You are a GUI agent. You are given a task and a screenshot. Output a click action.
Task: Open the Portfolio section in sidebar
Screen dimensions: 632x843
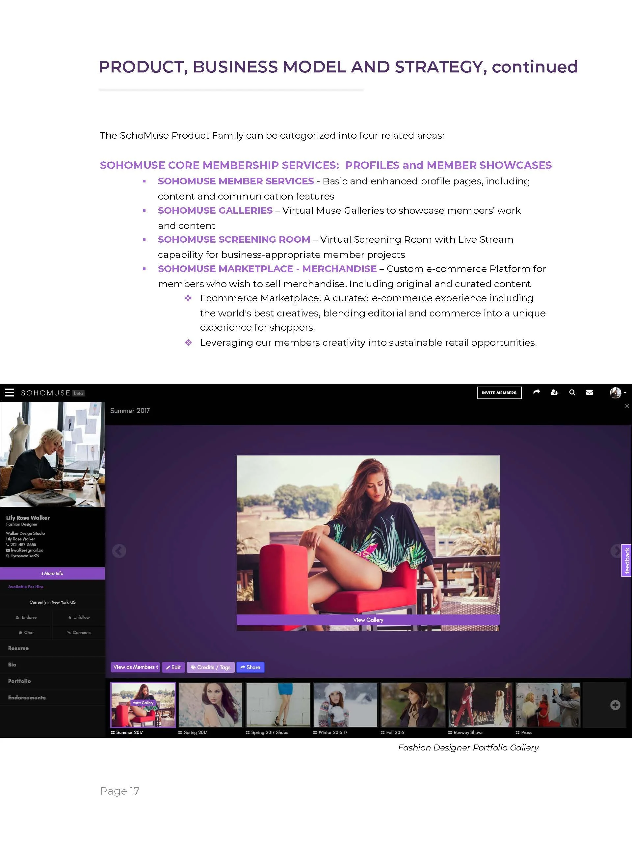click(19, 681)
